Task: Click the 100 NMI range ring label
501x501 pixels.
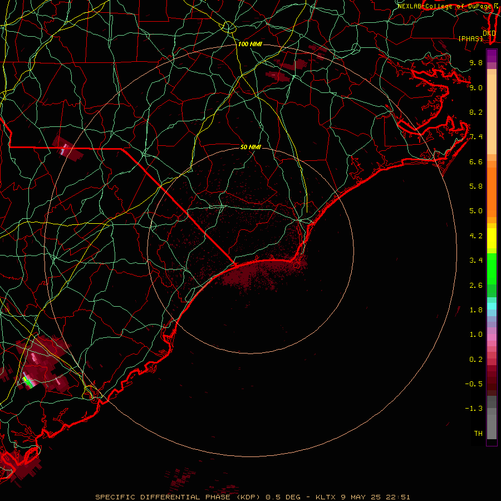Action: (250, 44)
